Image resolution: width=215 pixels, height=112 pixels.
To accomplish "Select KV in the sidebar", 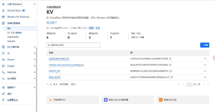I will [x=20, y=28].
